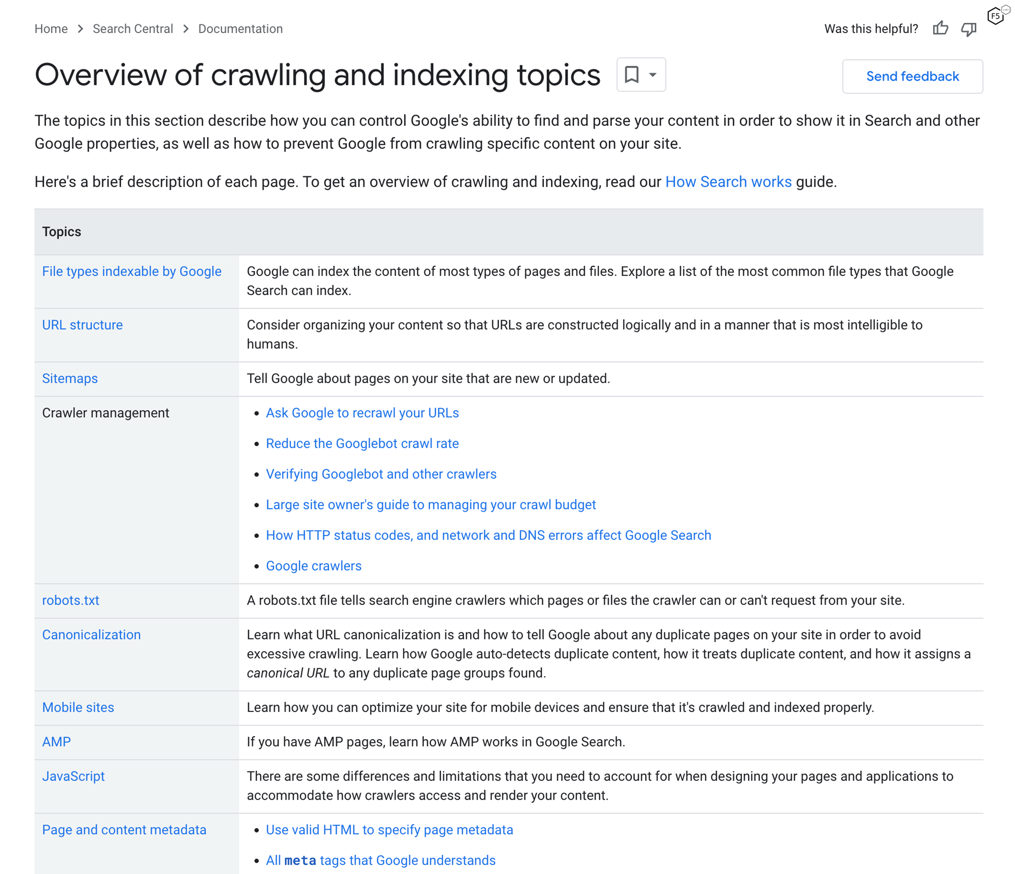Open the robots.txt topic link

point(71,600)
